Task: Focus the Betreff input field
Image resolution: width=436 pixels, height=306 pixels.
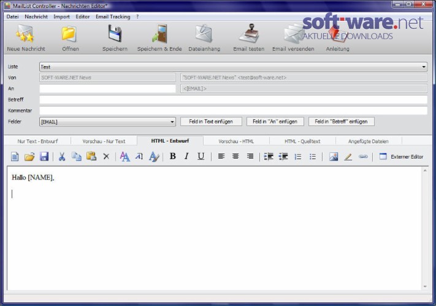Action: 233,100
